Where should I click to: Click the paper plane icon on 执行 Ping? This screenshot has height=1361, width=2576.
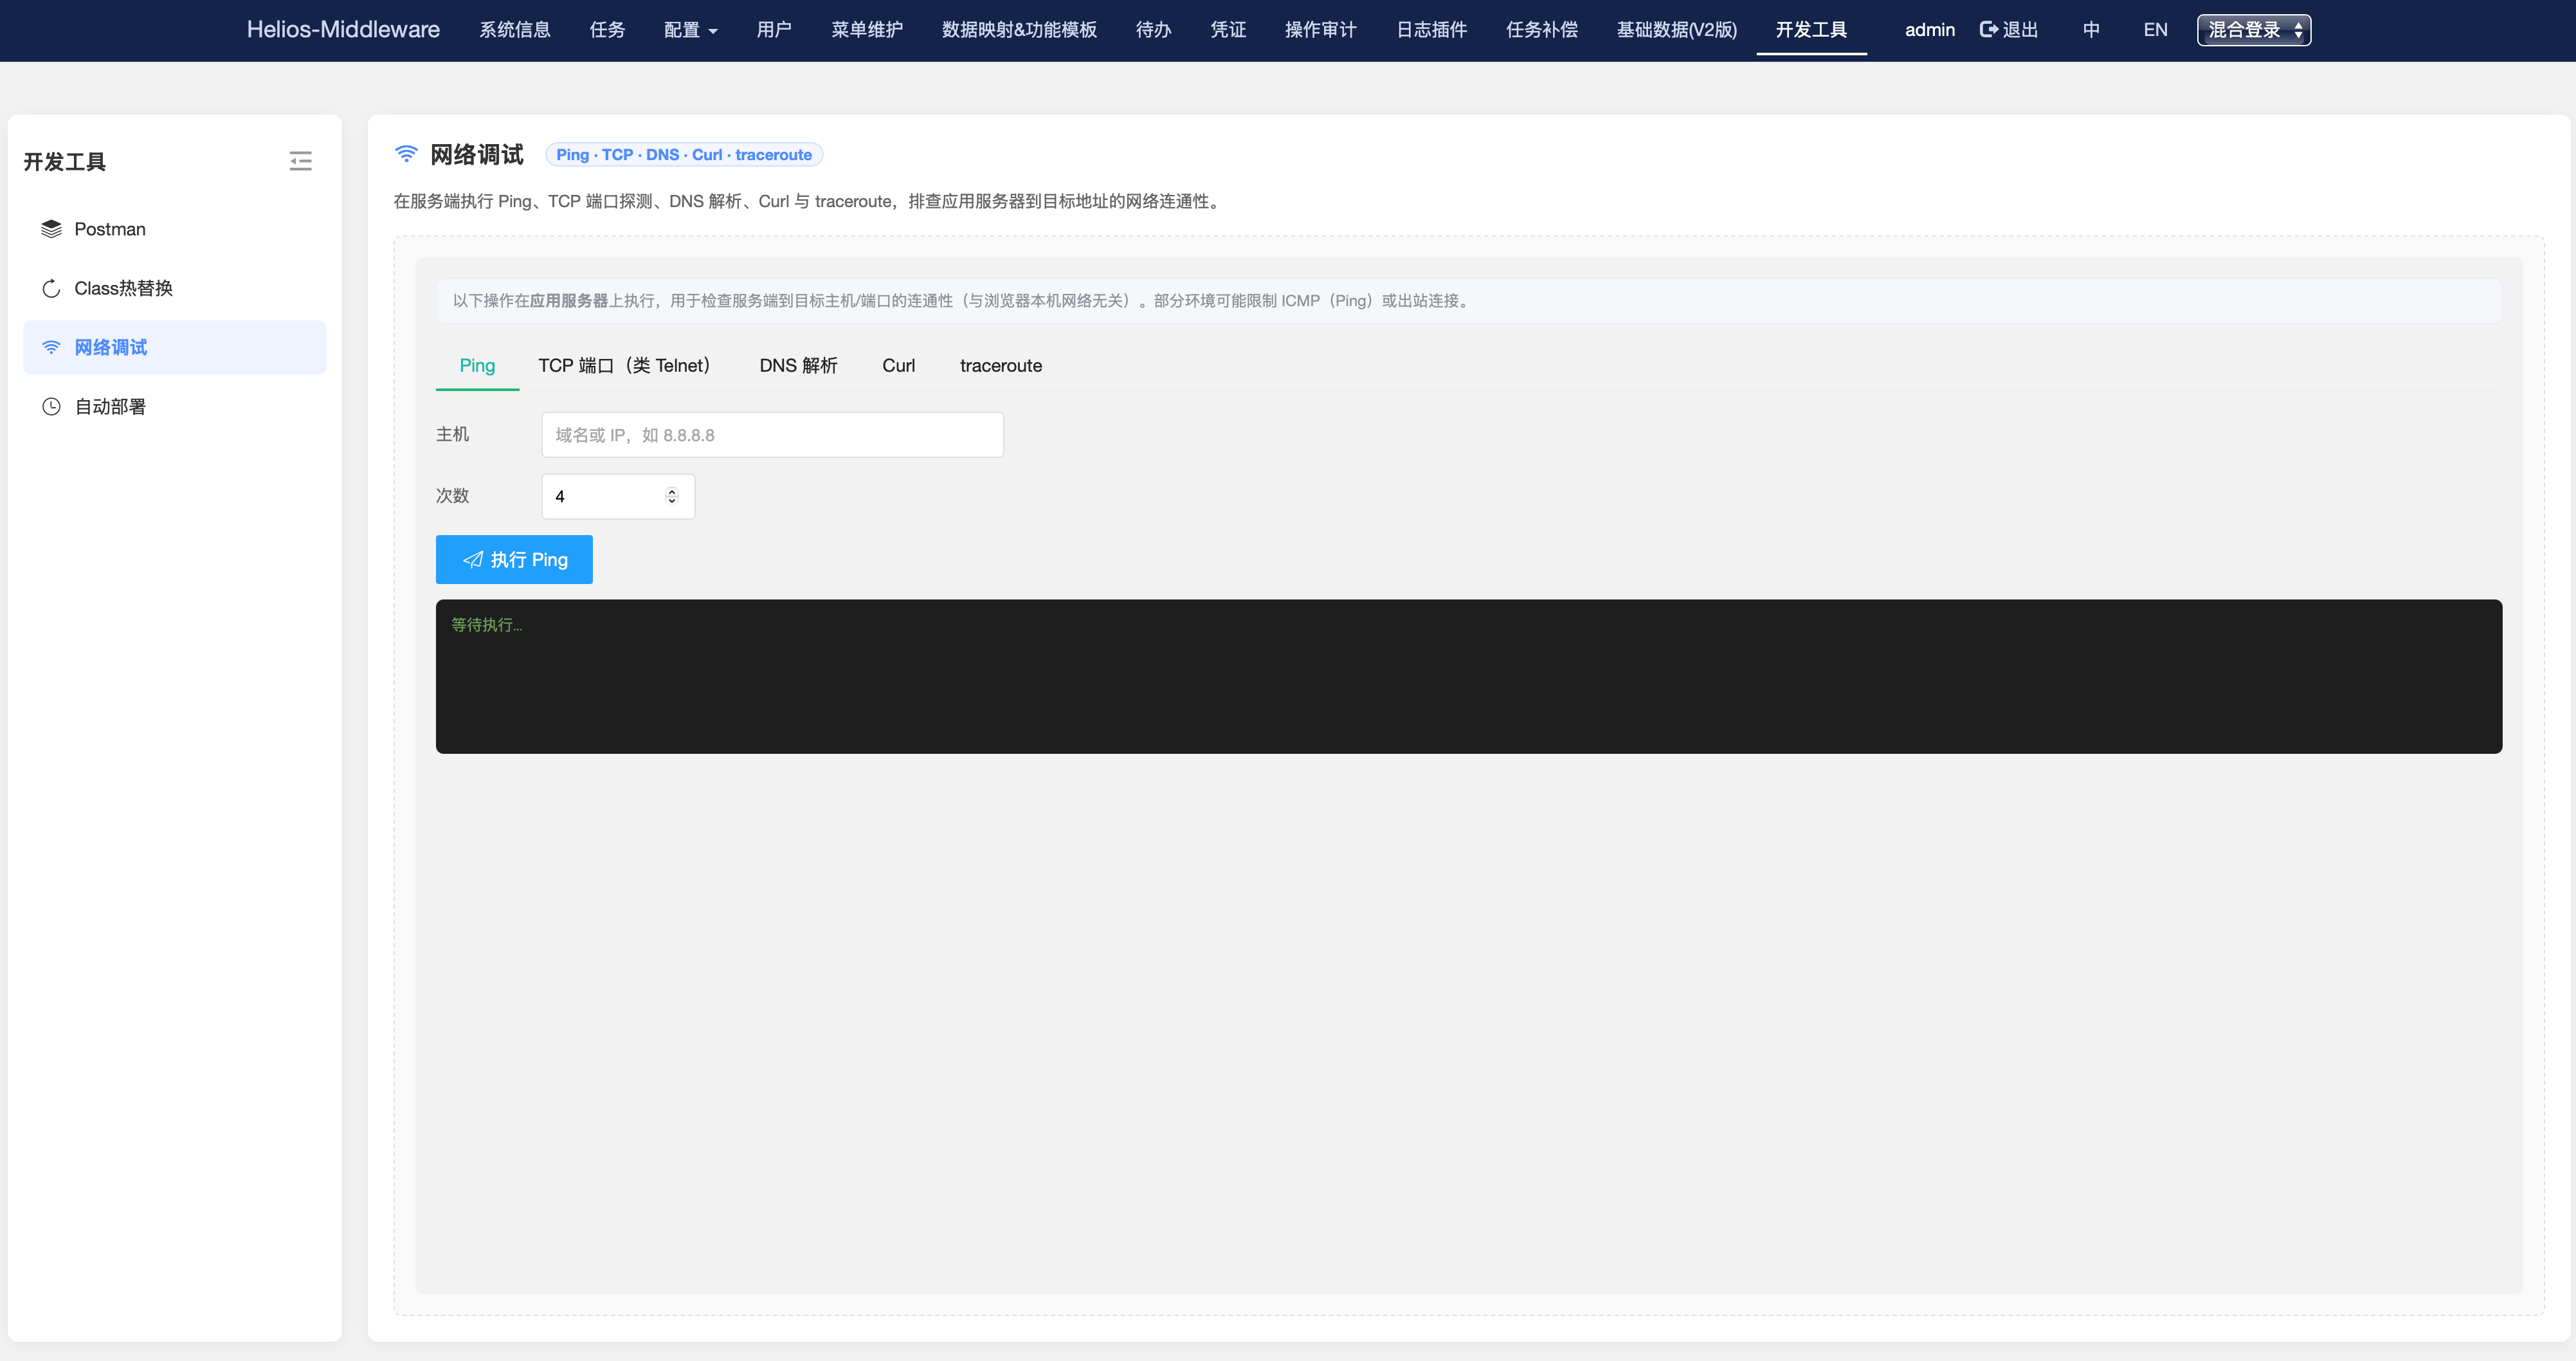(x=473, y=560)
